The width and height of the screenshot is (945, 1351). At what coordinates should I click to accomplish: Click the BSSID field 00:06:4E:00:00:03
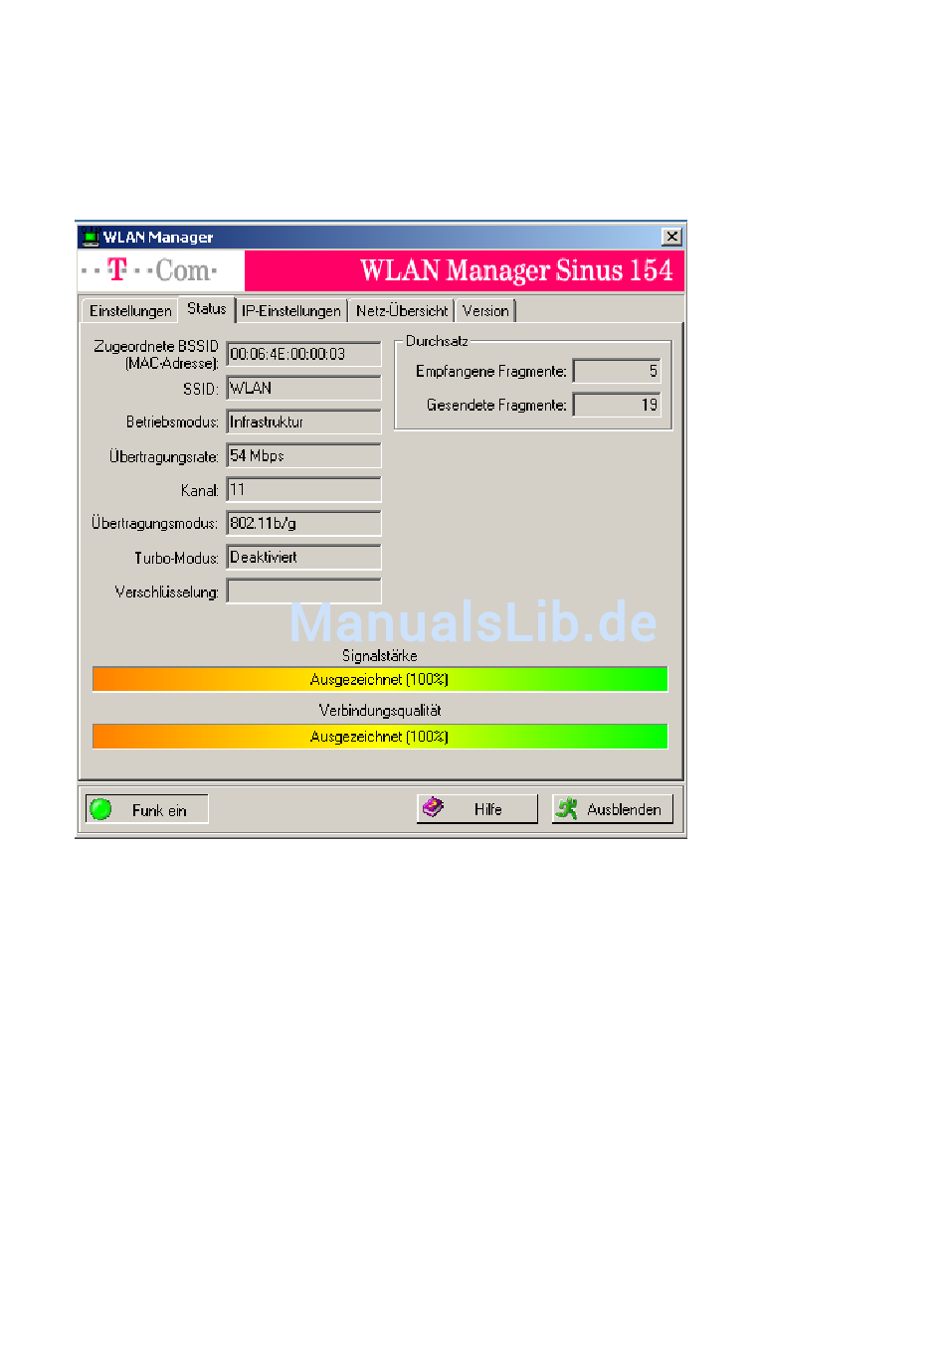click(x=303, y=354)
